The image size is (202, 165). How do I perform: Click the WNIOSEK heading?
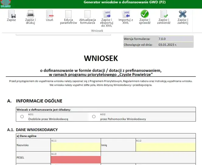(x=101, y=58)
